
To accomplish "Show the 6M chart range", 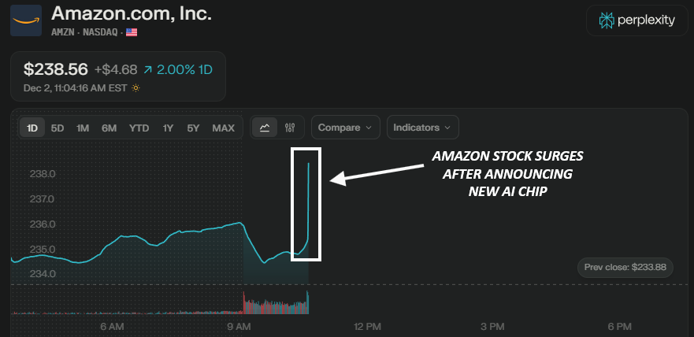I will (x=109, y=128).
